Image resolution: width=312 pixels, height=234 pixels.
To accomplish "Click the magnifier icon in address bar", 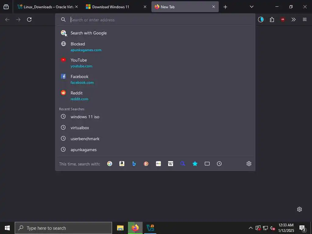I will coord(63,19).
